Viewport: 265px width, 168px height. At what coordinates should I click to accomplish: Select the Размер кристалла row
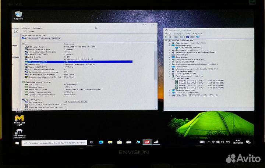(49, 54)
